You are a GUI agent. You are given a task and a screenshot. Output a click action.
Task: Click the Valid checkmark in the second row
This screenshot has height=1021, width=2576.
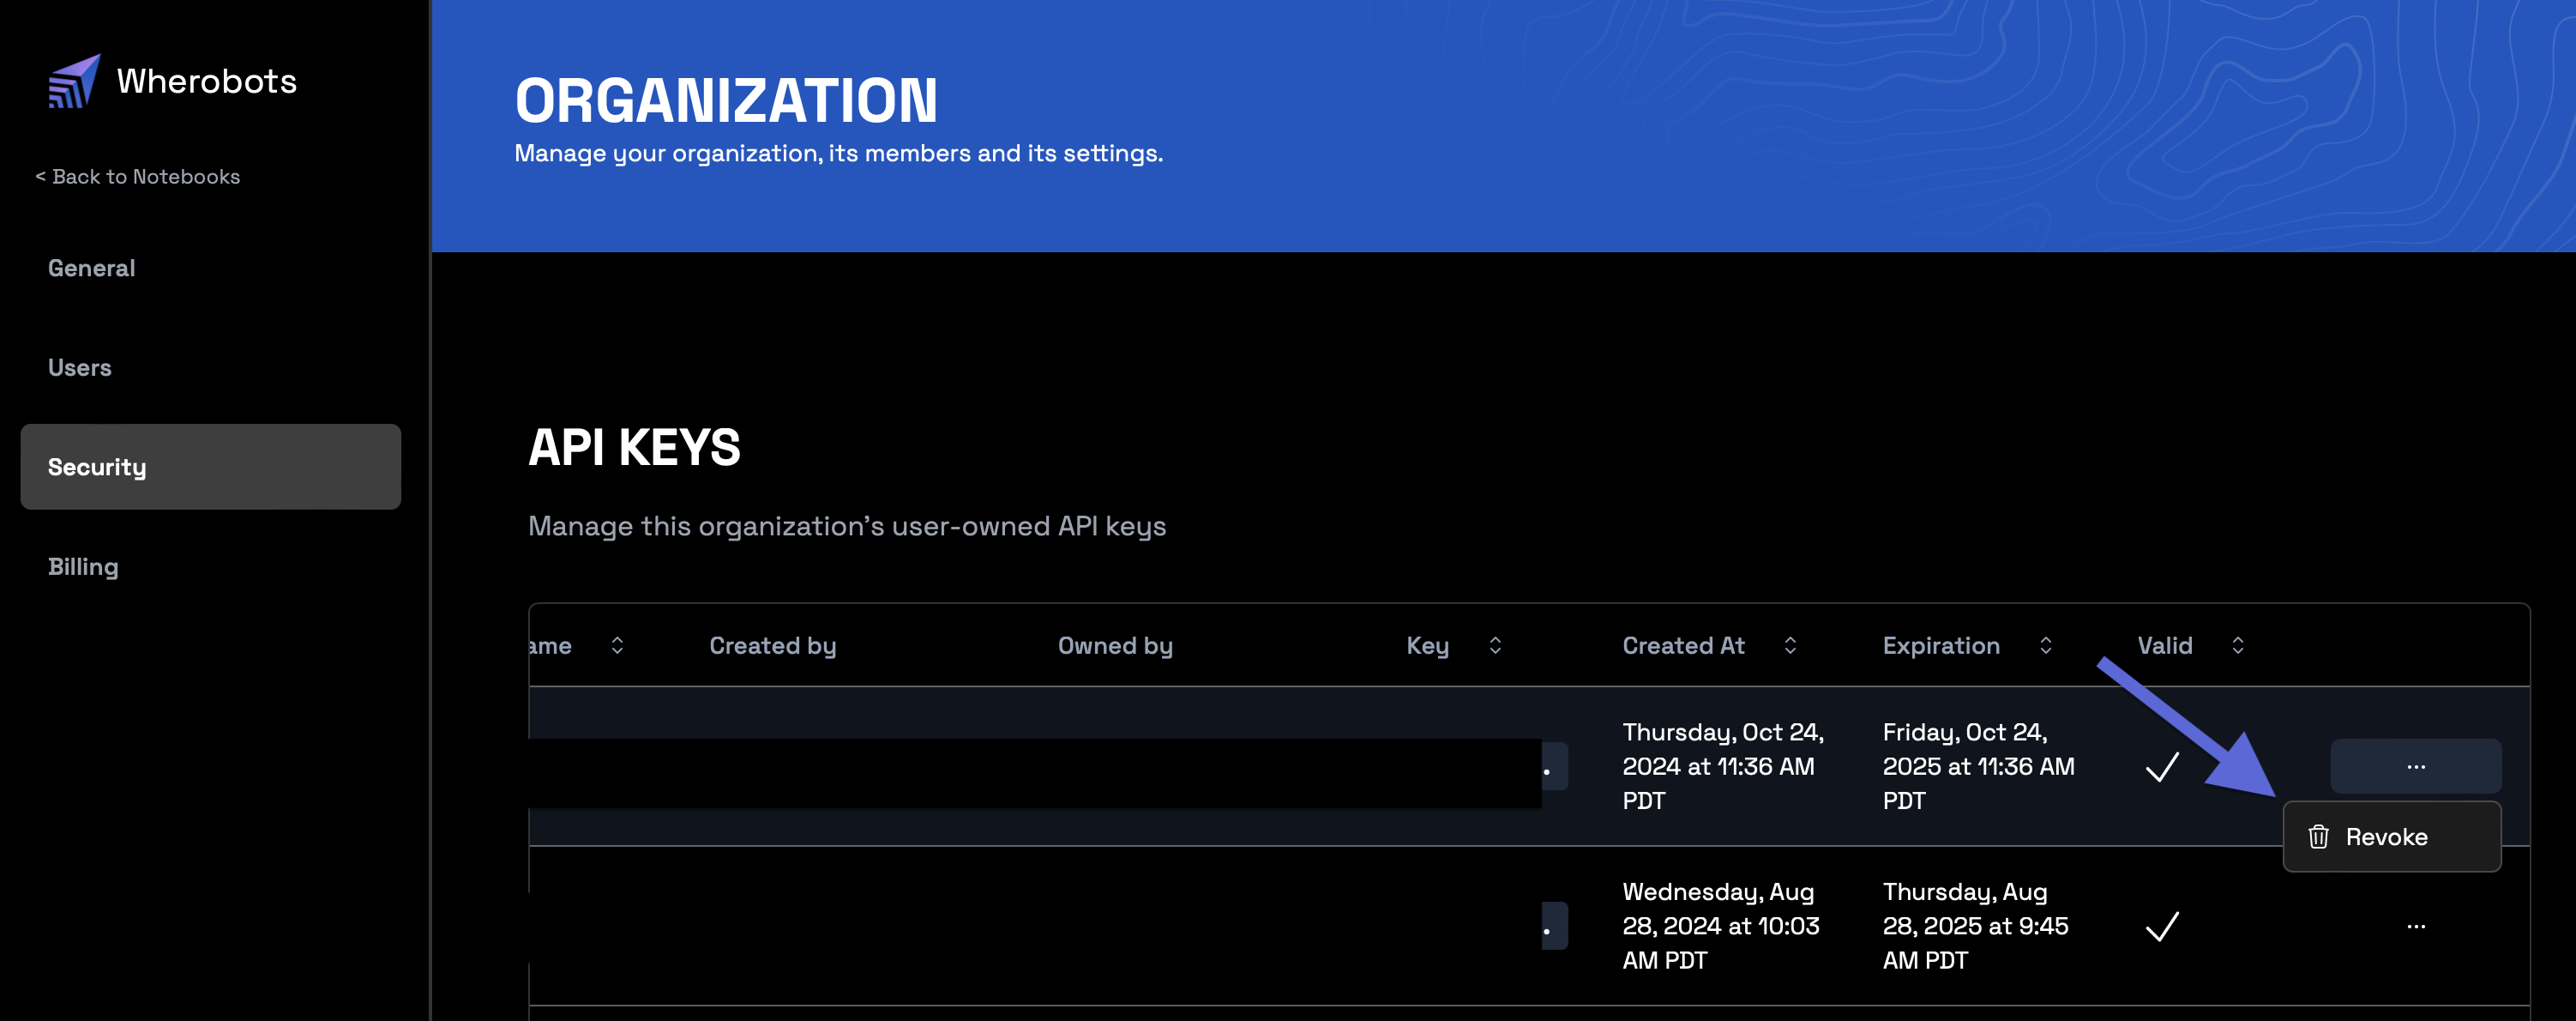click(x=2162, y=927)
